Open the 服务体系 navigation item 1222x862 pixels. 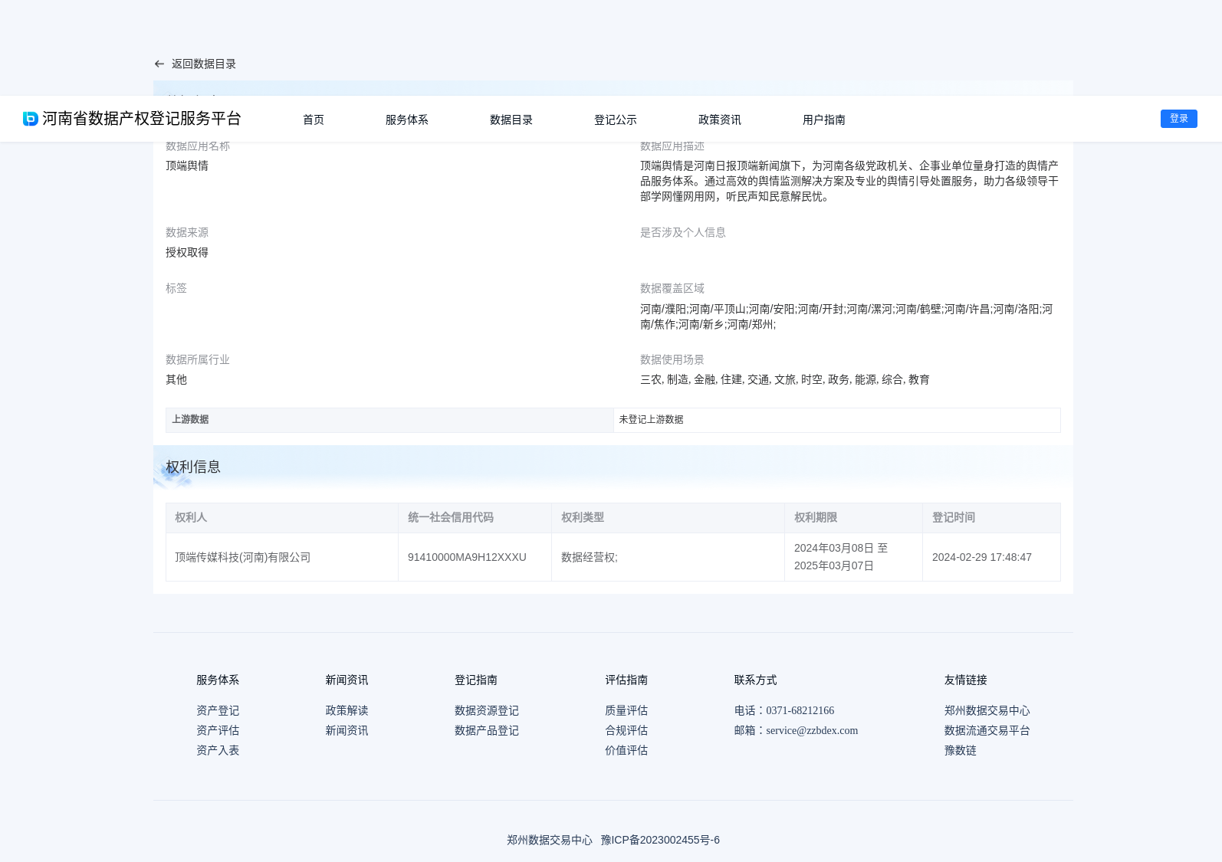point(407,120)
